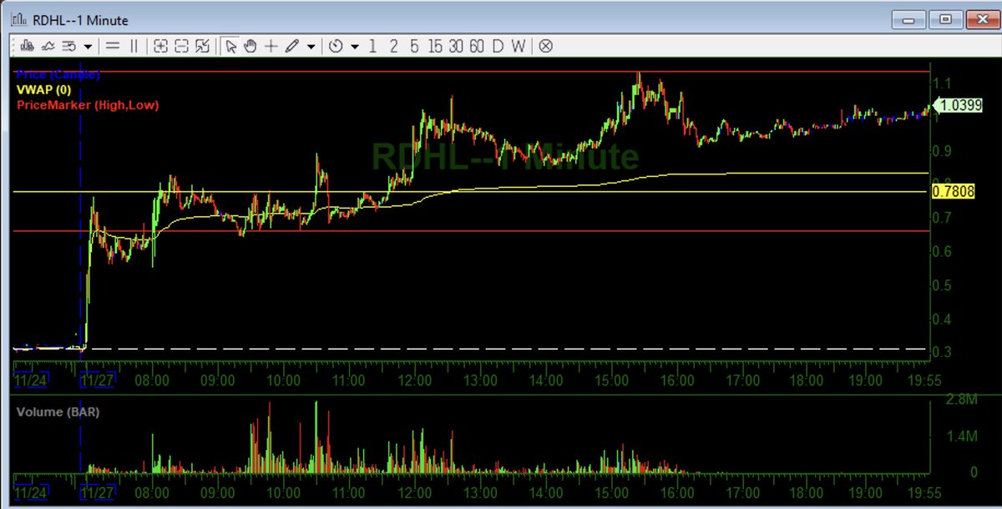Click the clock time range icon

336,46
